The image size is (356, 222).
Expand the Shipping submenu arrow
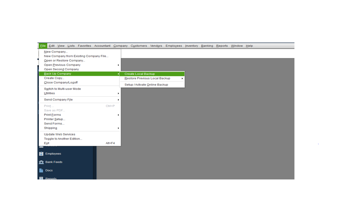point(118,128)
